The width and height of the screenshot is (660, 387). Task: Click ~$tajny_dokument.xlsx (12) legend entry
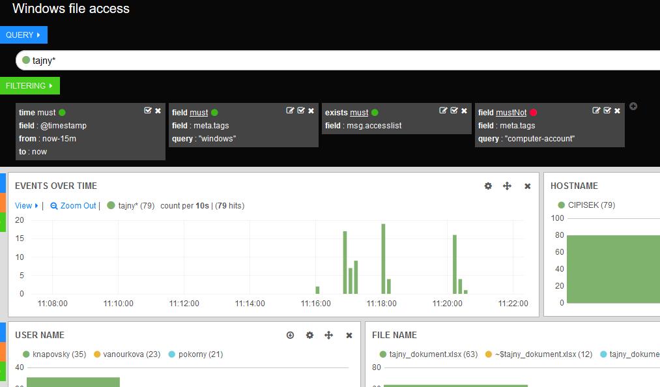tap(539, 354)
